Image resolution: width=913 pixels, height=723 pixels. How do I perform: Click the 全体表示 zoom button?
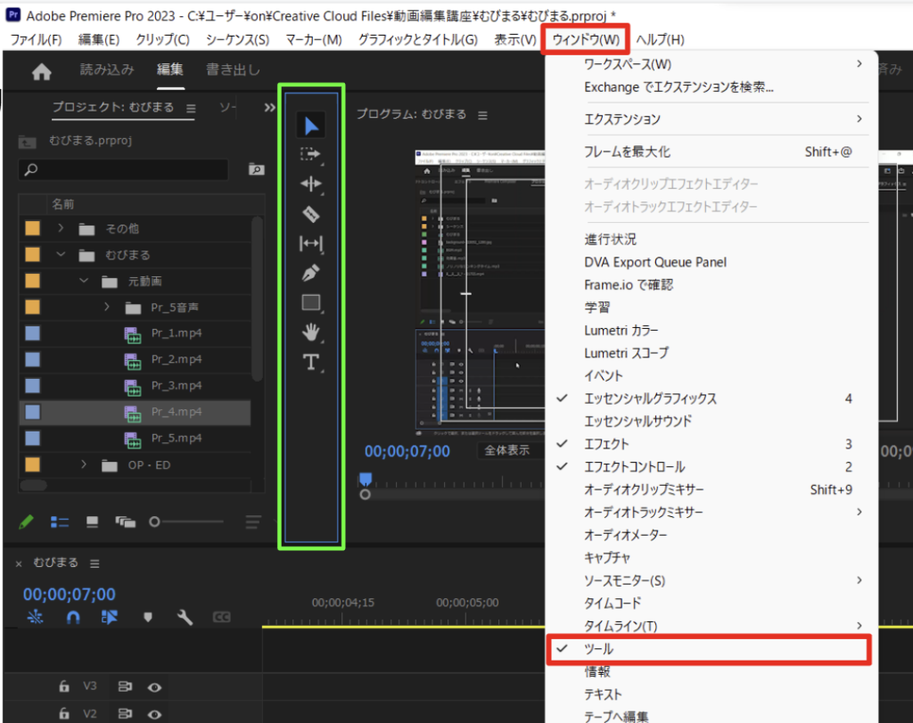509,450
